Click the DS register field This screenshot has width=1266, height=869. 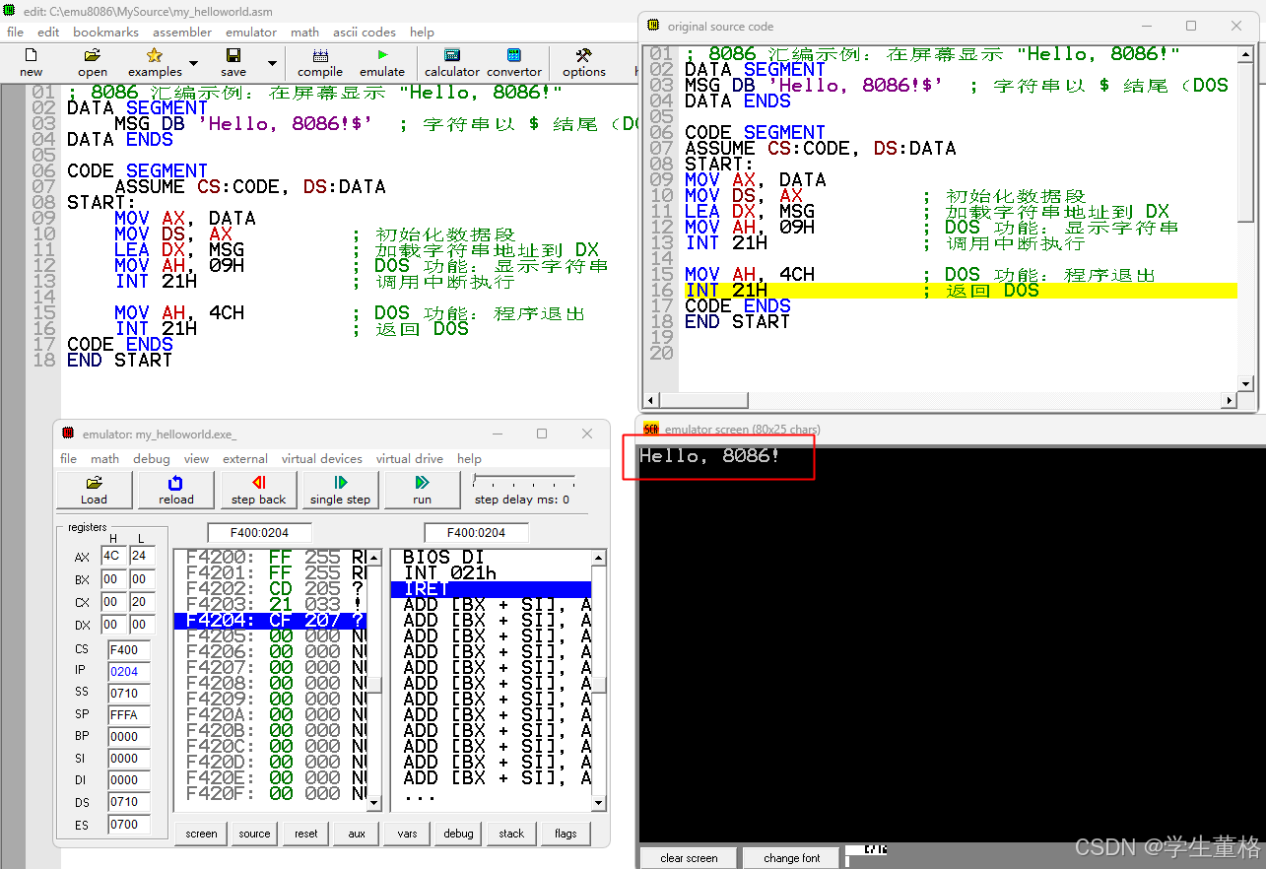point(129,802)
